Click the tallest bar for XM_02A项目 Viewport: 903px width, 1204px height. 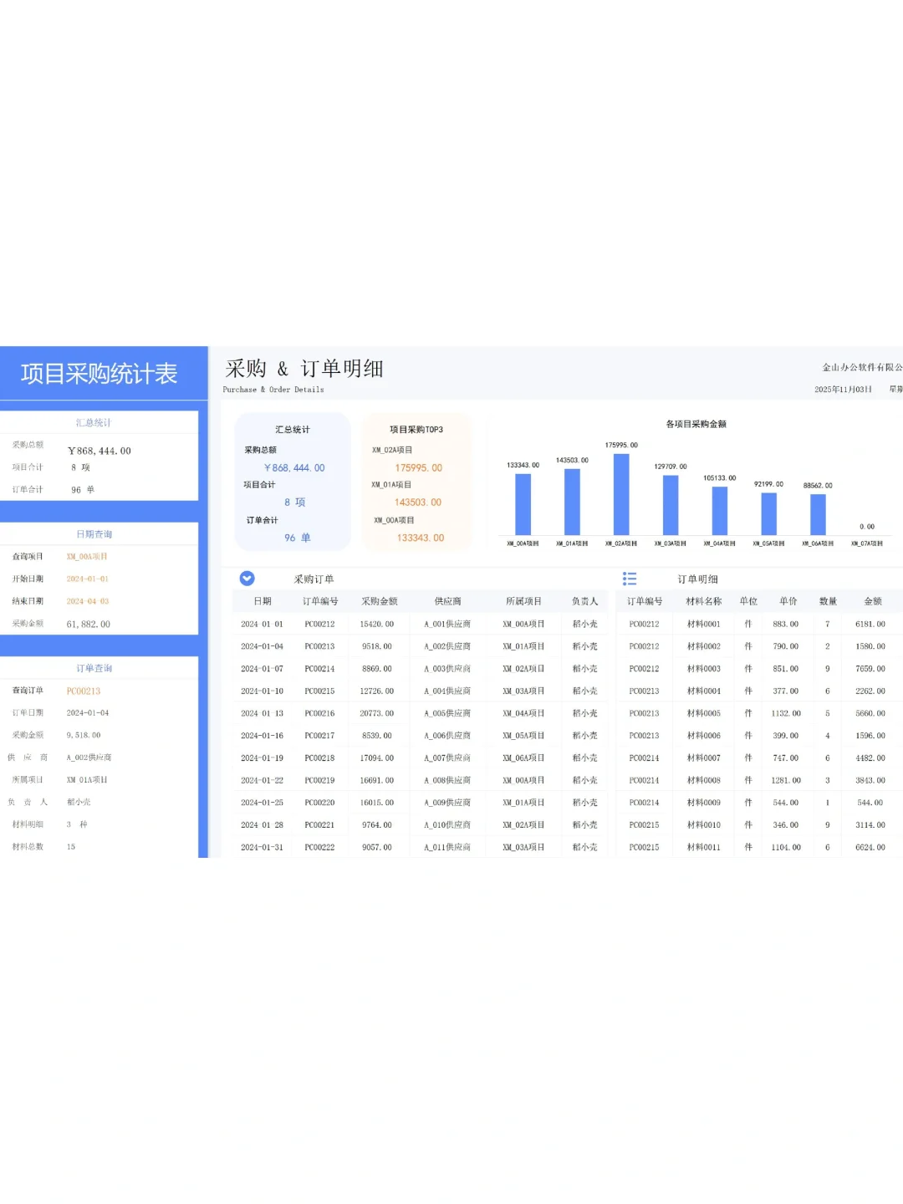[x=620, y=493]
